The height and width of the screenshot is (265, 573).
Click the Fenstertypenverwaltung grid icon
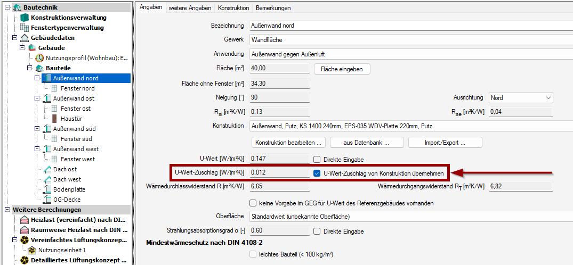[25, 28]
